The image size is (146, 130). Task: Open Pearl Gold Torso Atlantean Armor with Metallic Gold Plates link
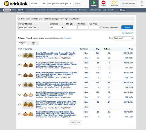56,55
